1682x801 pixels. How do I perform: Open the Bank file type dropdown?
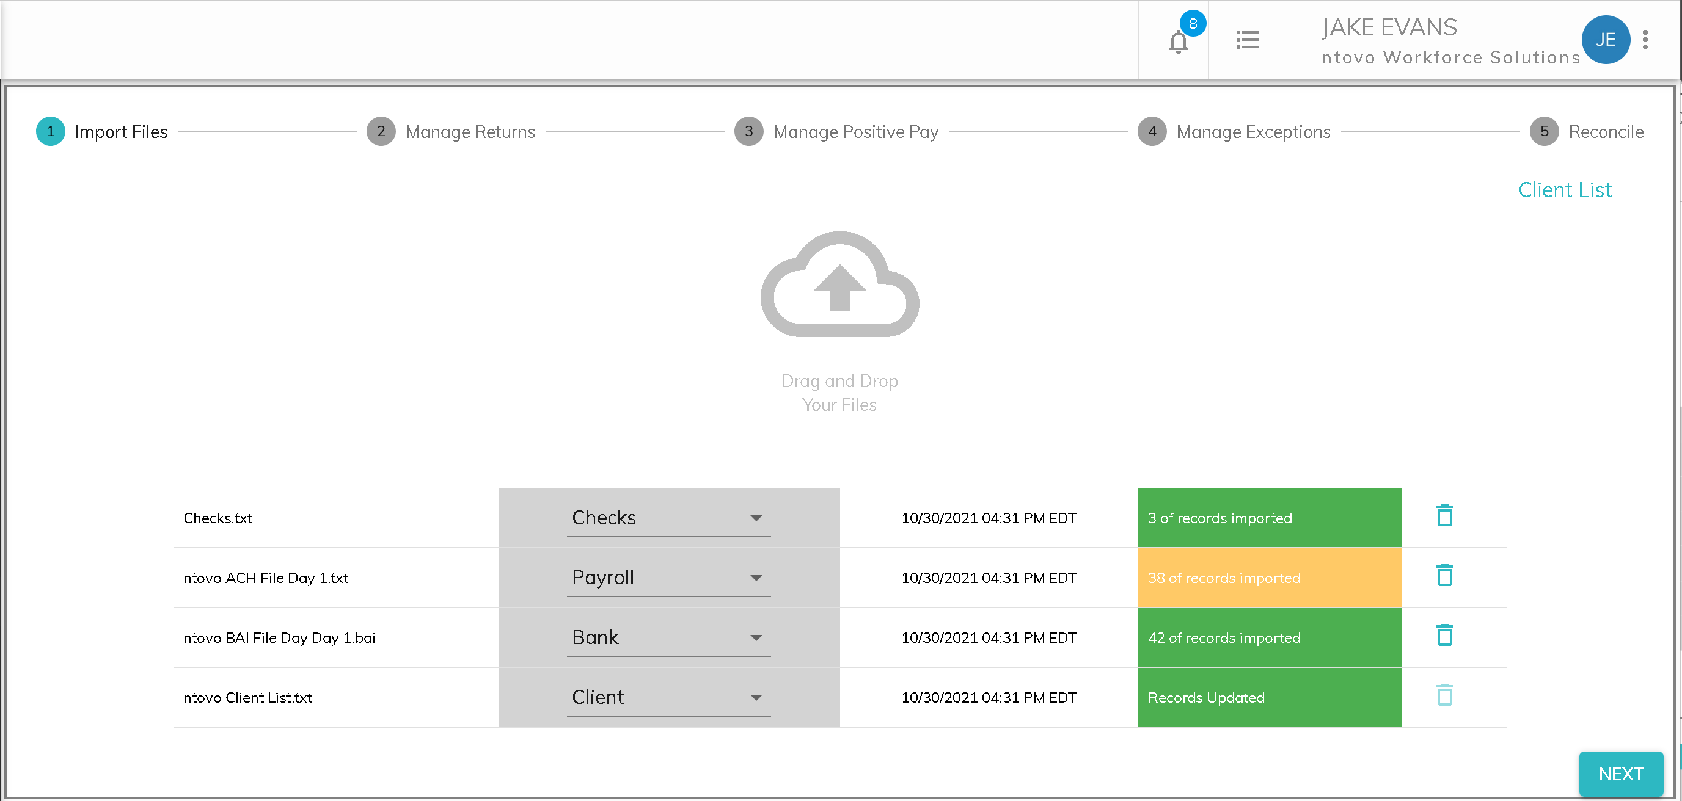click(668, 637)
